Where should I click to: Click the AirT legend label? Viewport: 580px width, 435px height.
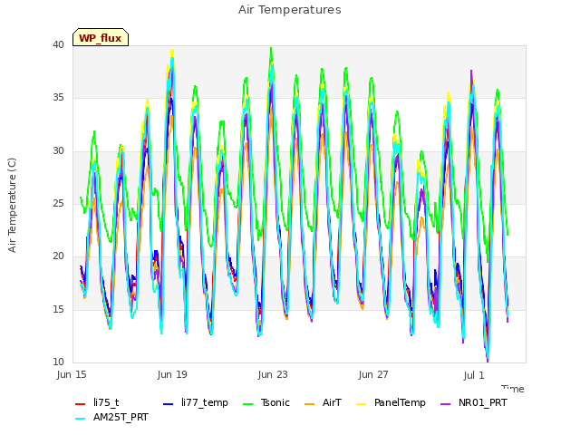click(332, 402)
